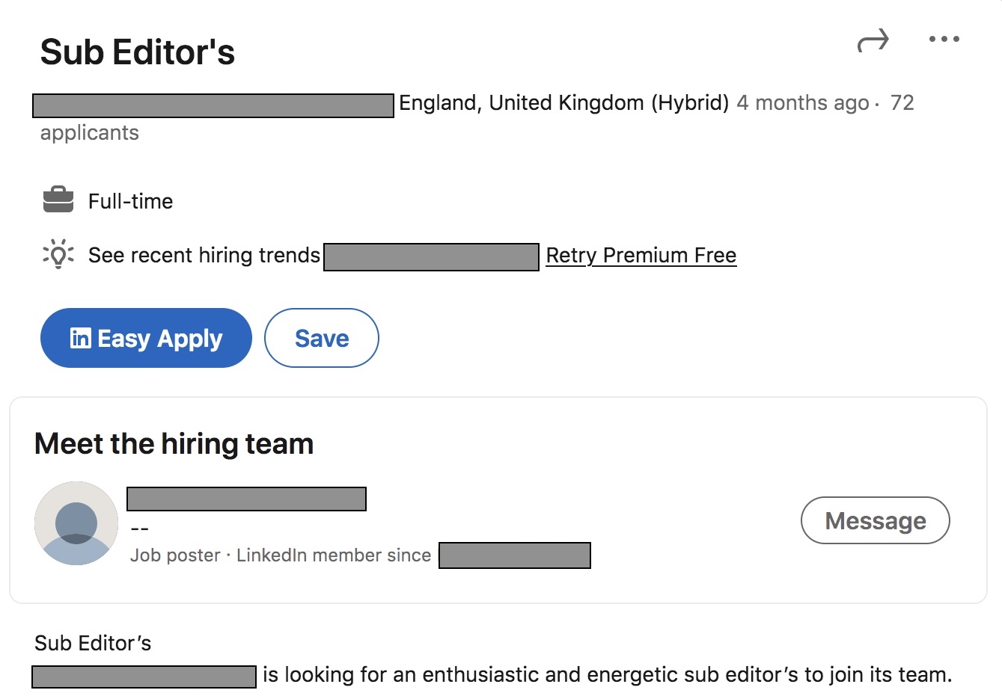The image size is (1002, 696).
Task: Click the applicants count text
Action: click(90, 133)
